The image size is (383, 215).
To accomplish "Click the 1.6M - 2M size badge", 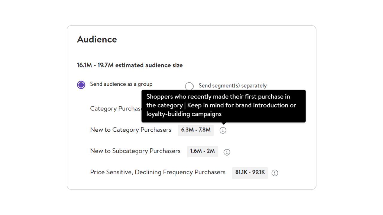I will (203, 151).
